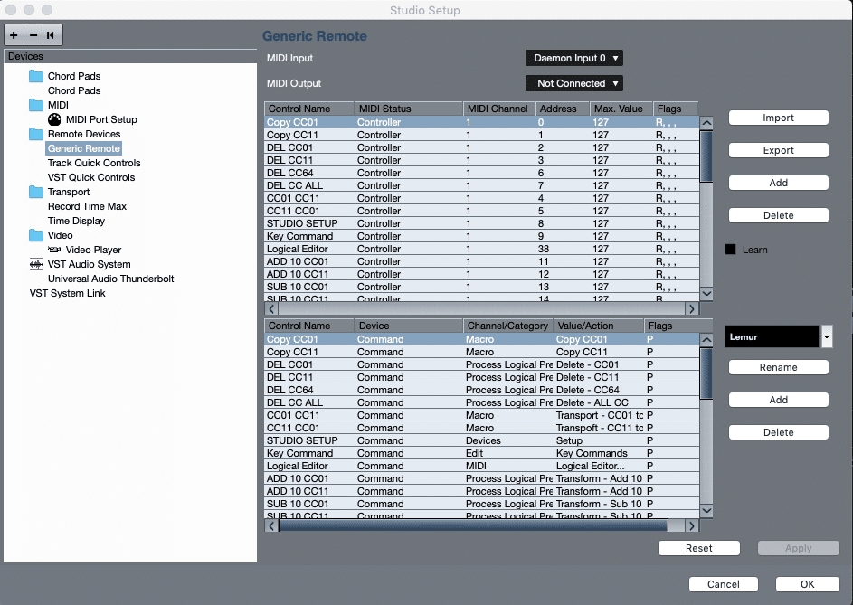
Task: Open the MIDI Input dropdown
Action: coord(573,58)
